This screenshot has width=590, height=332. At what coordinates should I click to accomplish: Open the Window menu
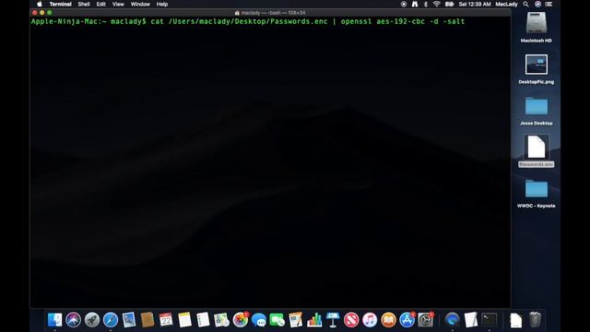click(x=140, y=4)
